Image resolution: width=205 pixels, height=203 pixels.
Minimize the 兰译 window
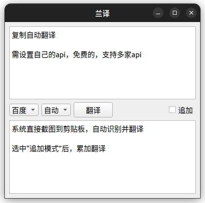[x=158, y=13]
